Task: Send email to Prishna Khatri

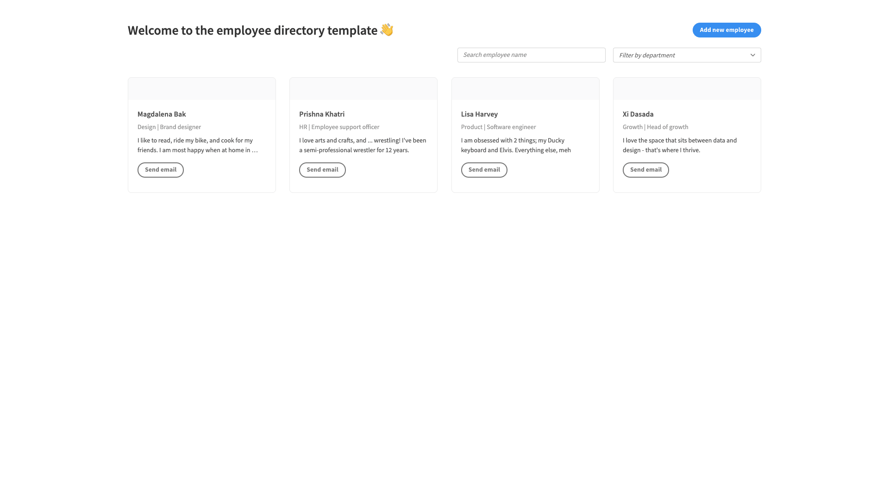Action: (322, 170)
